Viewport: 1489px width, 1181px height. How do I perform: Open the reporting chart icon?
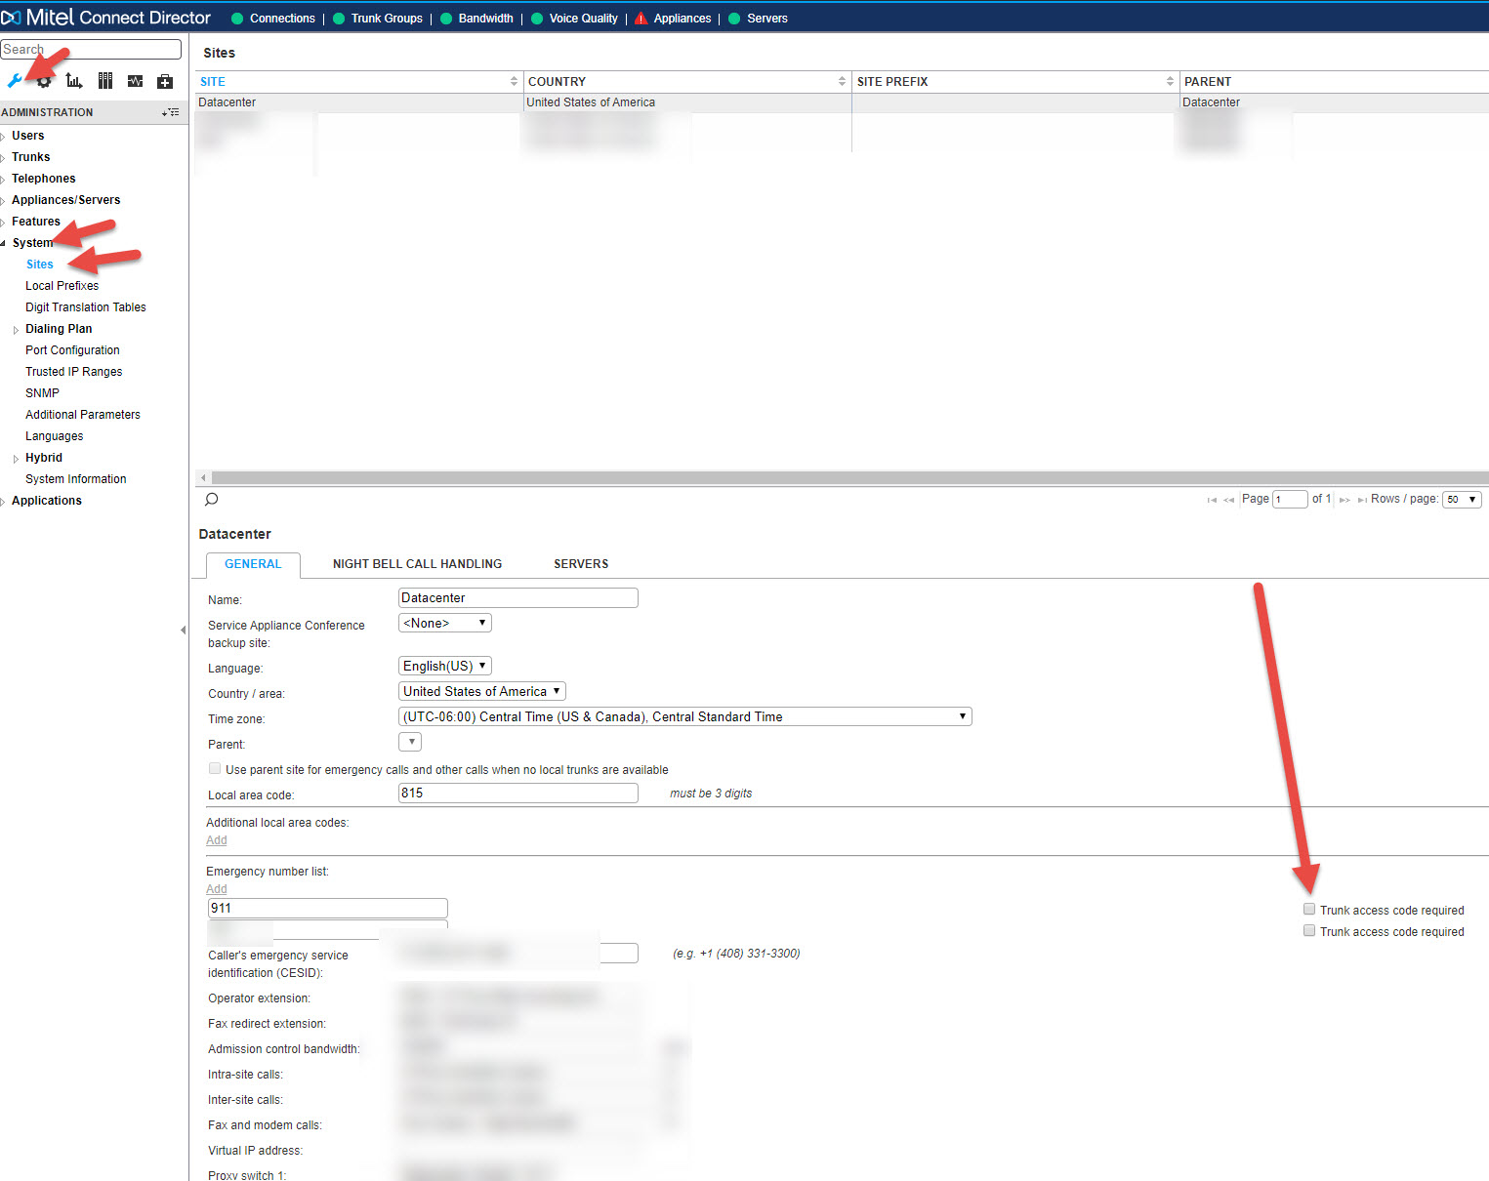click(74, 81)
